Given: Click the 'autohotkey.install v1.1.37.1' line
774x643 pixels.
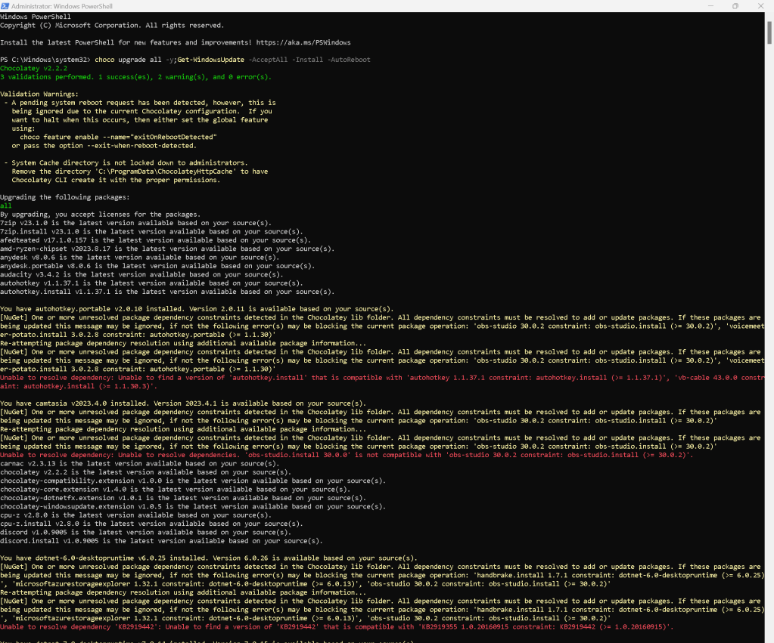Looking at the screenshot, I should [x=167, y=292].
